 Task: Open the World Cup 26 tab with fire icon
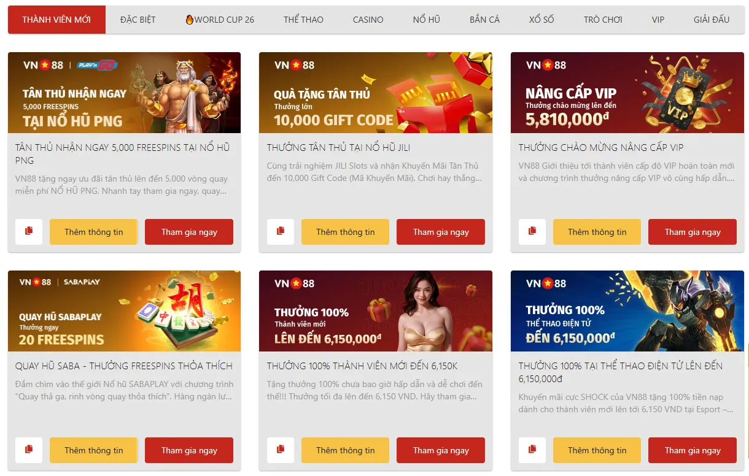coord(220,20)
